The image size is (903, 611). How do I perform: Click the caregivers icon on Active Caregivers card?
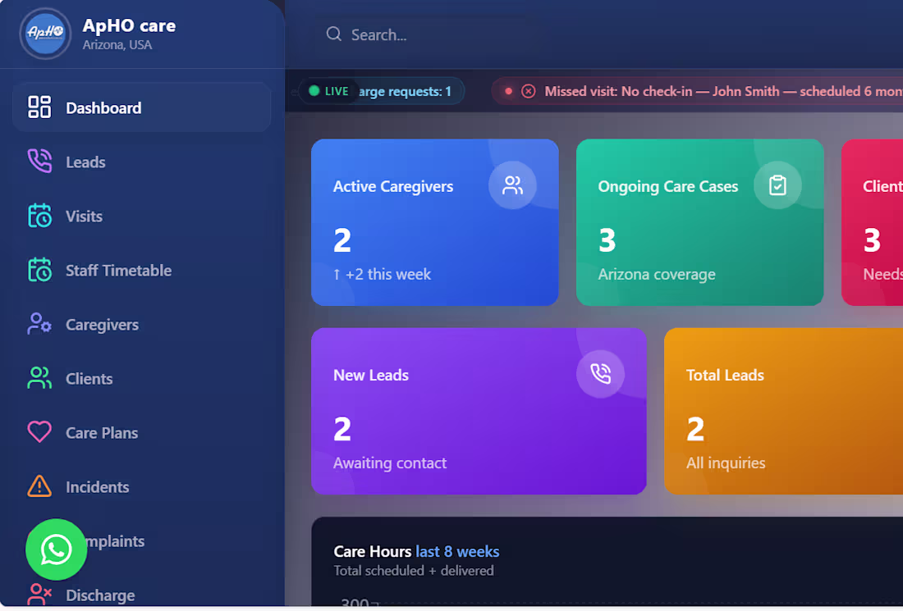512,185
